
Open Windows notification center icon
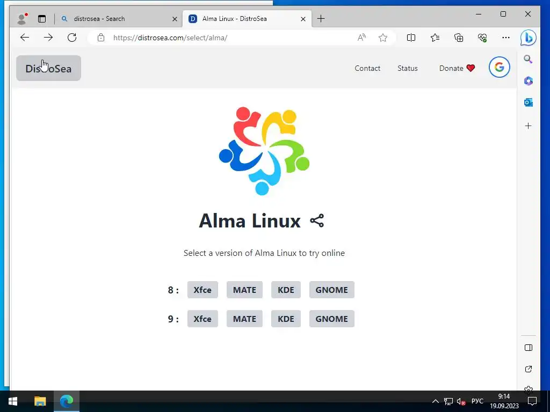[x=532, y=401]
